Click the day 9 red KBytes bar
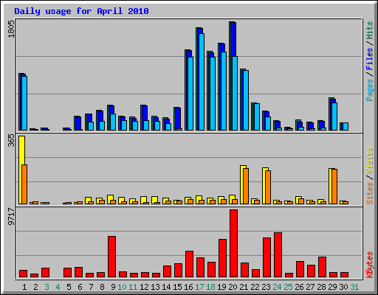 (111, 257)
